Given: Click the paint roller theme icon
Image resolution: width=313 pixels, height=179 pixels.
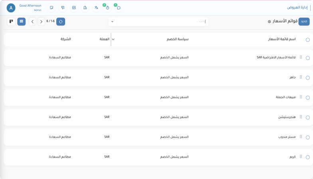Looking at the screenshot, I should coord(63,8).
